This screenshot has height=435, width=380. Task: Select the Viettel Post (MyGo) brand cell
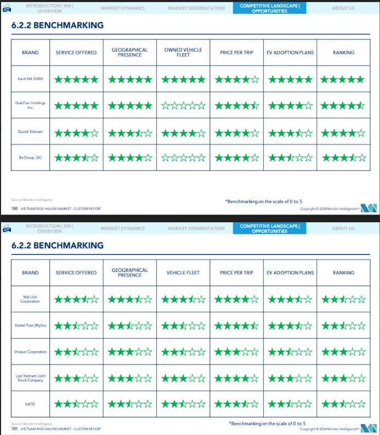tap(30, 325)
